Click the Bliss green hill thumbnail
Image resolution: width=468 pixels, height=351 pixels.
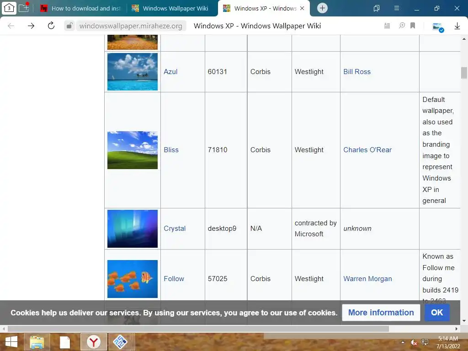(133, 150)
